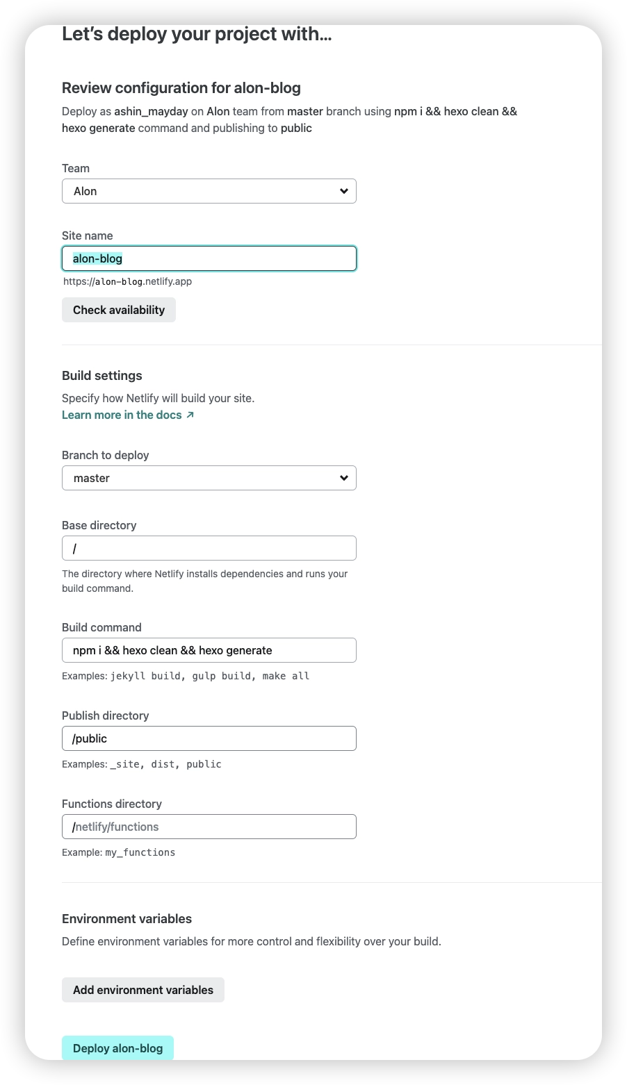Screen dimensions: 627x1085
Task: Click the Publish directory label text
Action: (106, 715)
